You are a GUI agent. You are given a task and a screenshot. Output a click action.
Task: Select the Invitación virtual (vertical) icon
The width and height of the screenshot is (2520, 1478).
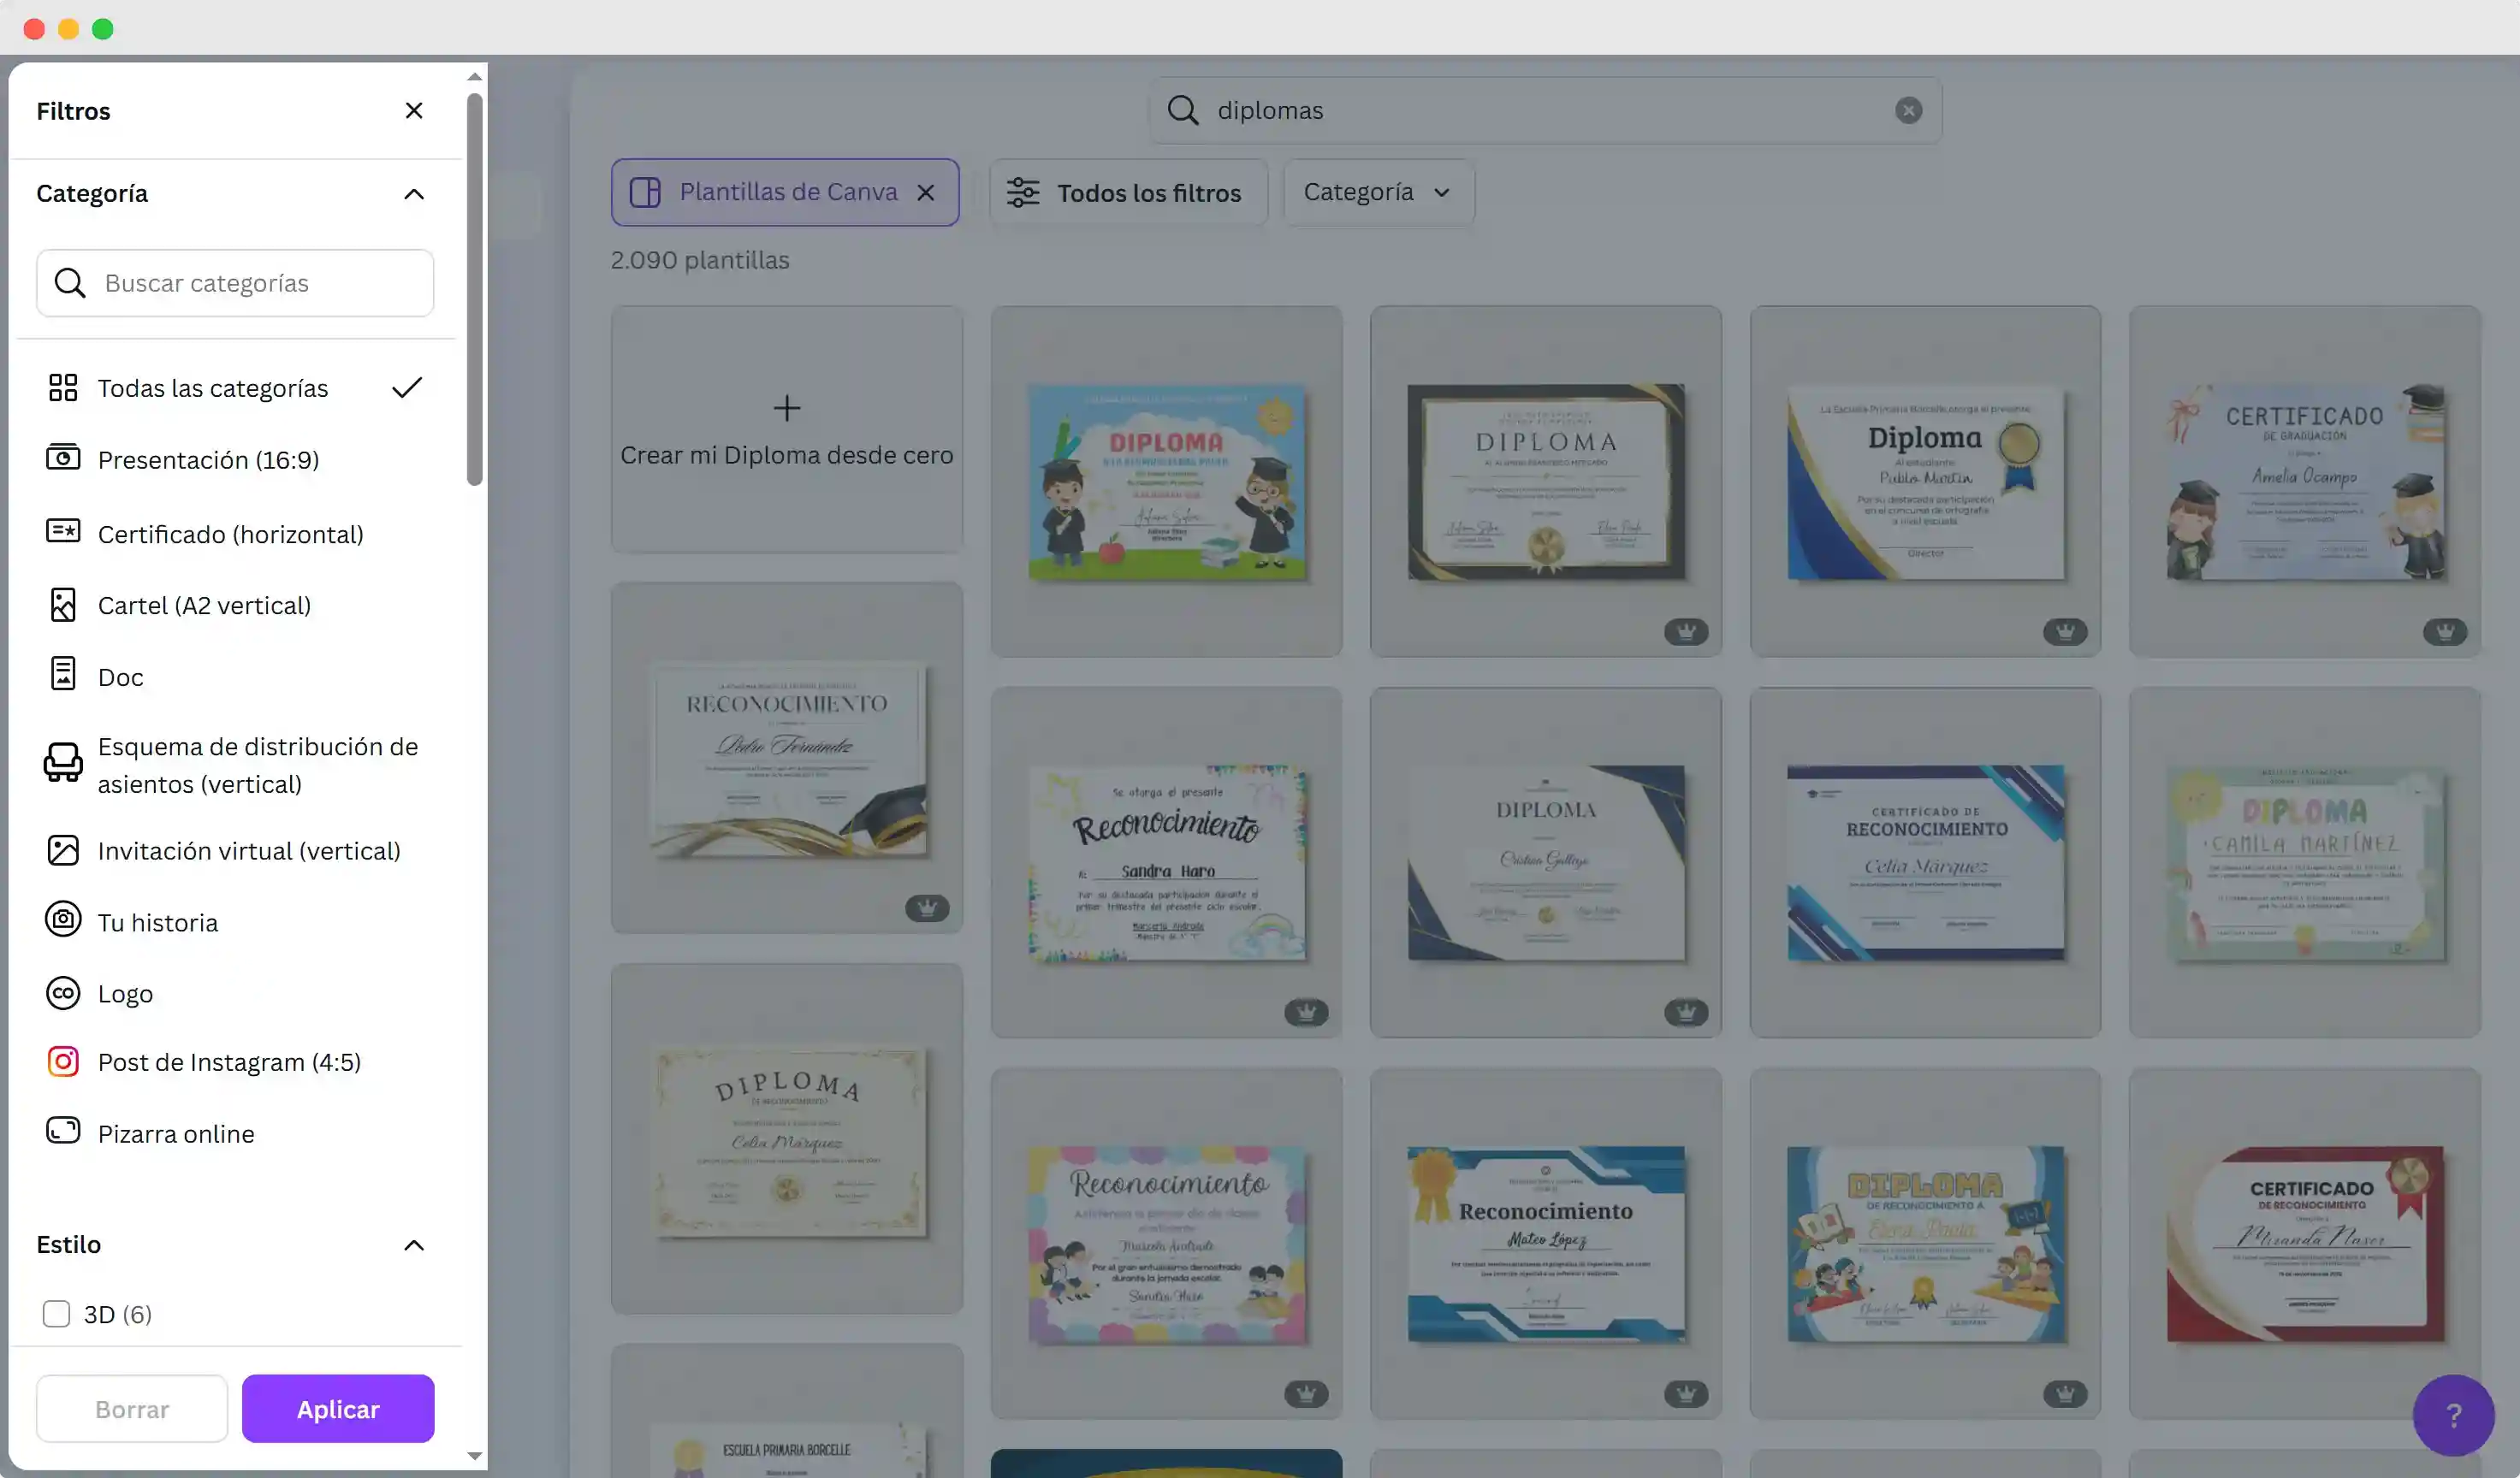coord(63,850)
